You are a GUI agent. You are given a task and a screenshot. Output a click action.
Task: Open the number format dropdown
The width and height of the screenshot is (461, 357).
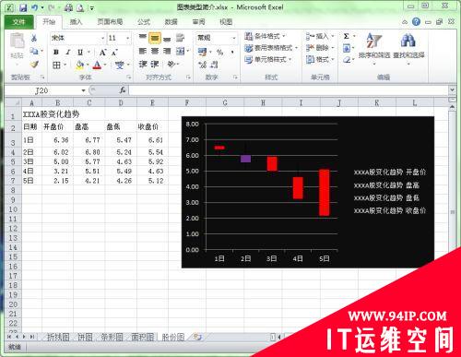pyautogui.click(x=234, y=38)
